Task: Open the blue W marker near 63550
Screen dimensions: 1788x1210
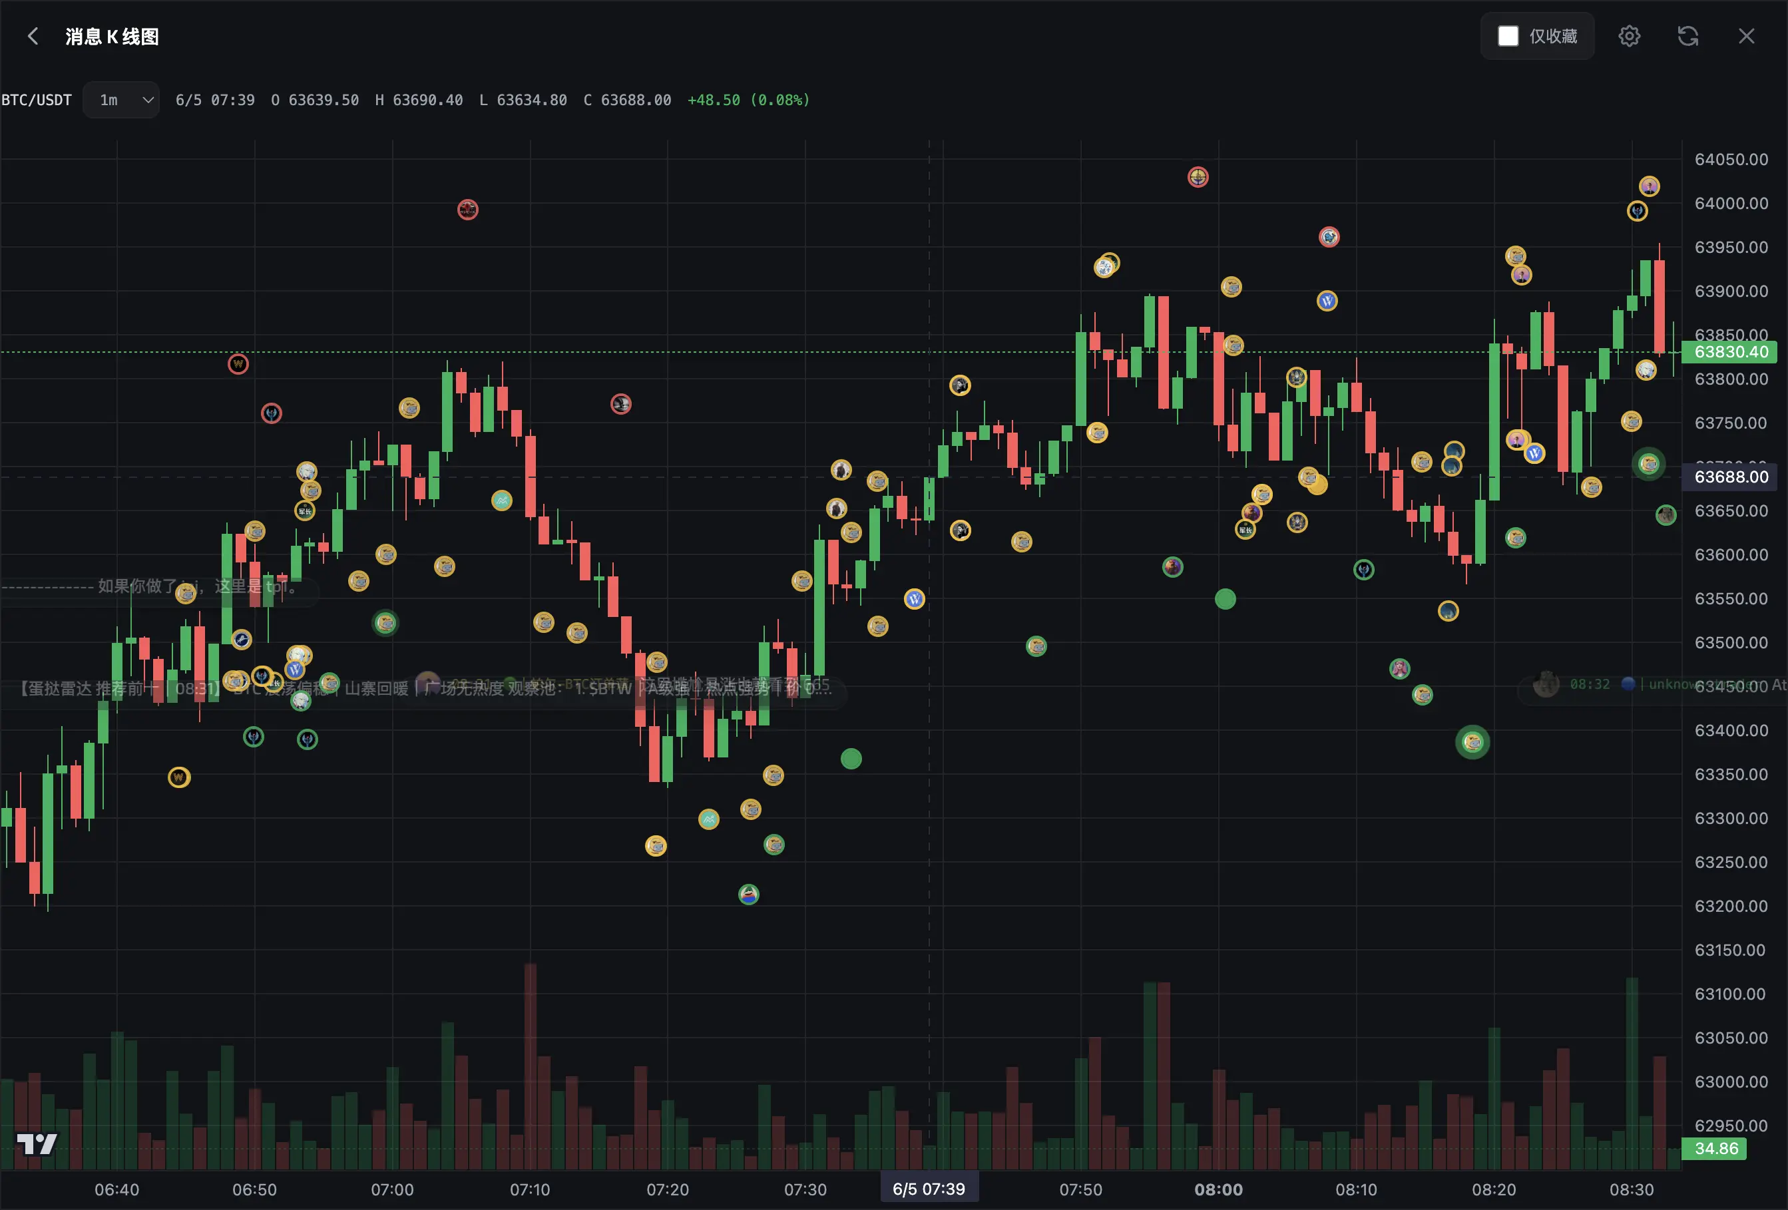Action: pyautogui.click(x=914, y=599)
